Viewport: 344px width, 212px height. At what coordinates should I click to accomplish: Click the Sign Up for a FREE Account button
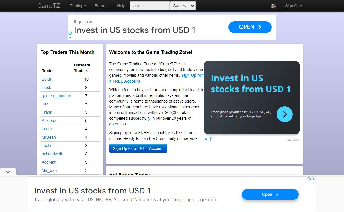(x=138, y=148)
